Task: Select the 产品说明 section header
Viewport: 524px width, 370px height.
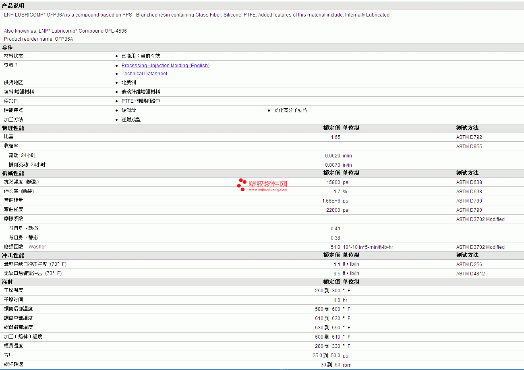Action: click(13, 6)
